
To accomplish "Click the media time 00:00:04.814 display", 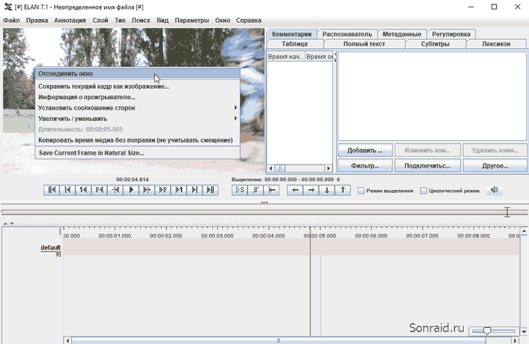I will (132, 180).
